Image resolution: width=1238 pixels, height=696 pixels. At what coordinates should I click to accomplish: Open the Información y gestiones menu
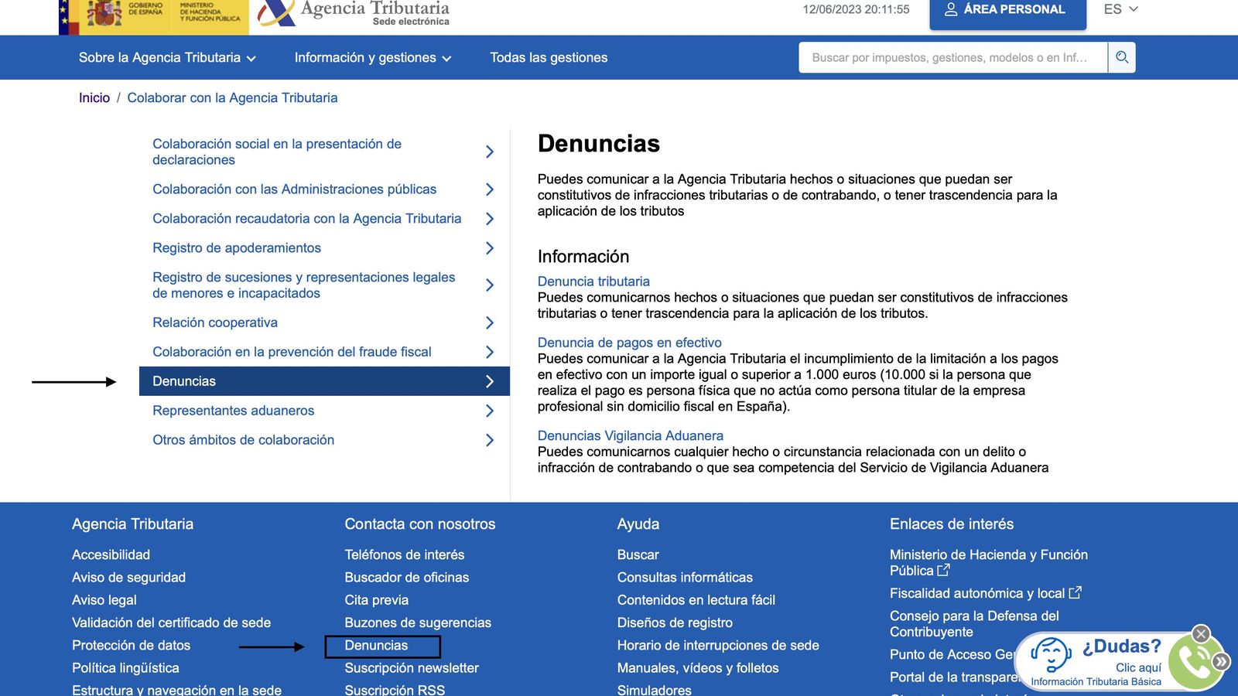(x=373, y=57)
